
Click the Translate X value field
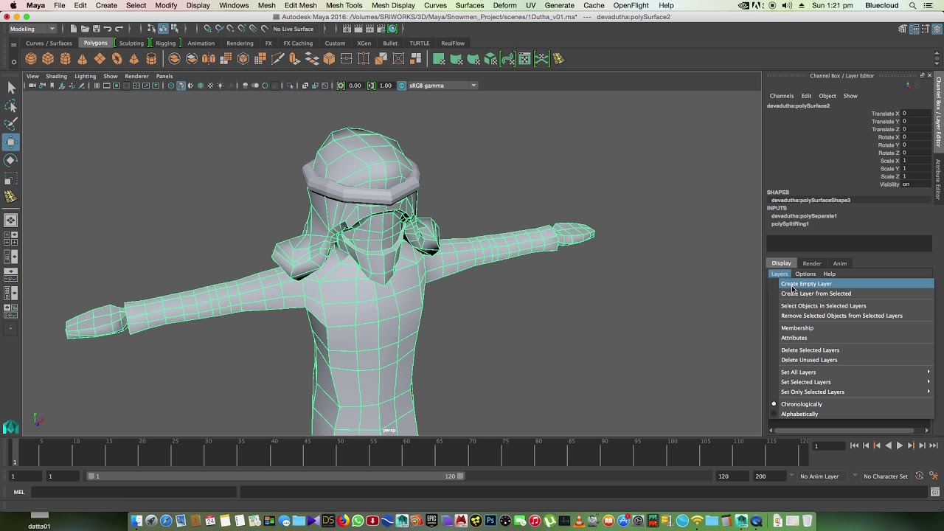[x=915, y=114]
